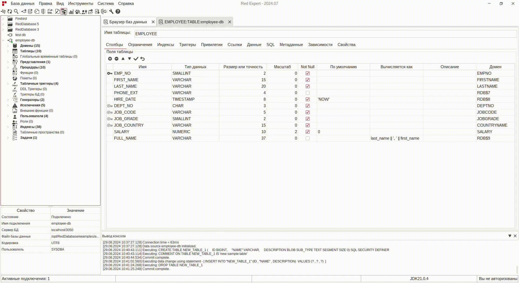This screenshot has height=283, width=519.
Task: Click the magnifier search icon in toolbar
Action: pos(16,11)
